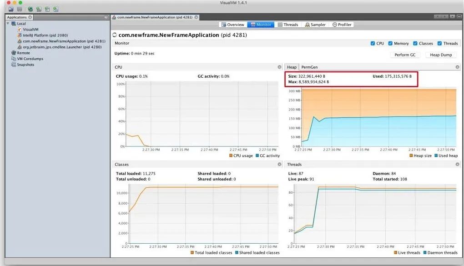Click the Live peak 91 value
The height and width of the screenshot is (266, 464).
pos(312,179)
